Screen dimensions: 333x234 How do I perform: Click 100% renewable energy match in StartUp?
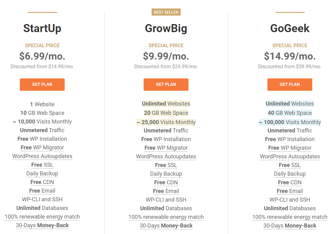click(42, 217)
